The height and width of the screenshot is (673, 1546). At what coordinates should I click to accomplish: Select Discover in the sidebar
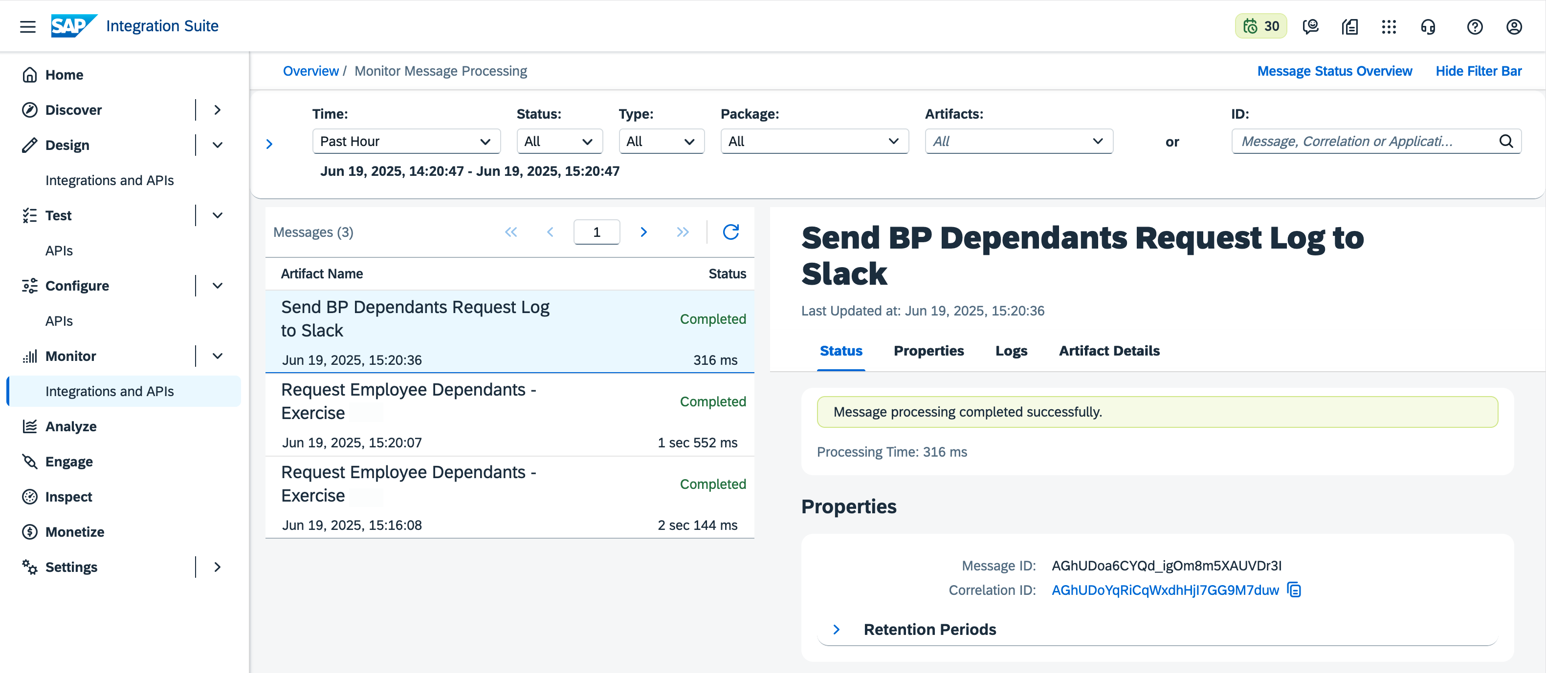click(x=74, y=110)
